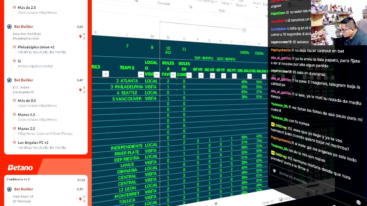Viewport: 367px width, 206px height.
Task: Click the soccer ball icon beside the 2.20 Bet Builder
Action: pos(9,189)
